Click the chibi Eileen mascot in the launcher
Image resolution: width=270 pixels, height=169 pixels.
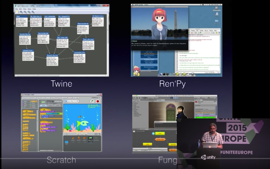click(136, 71)
